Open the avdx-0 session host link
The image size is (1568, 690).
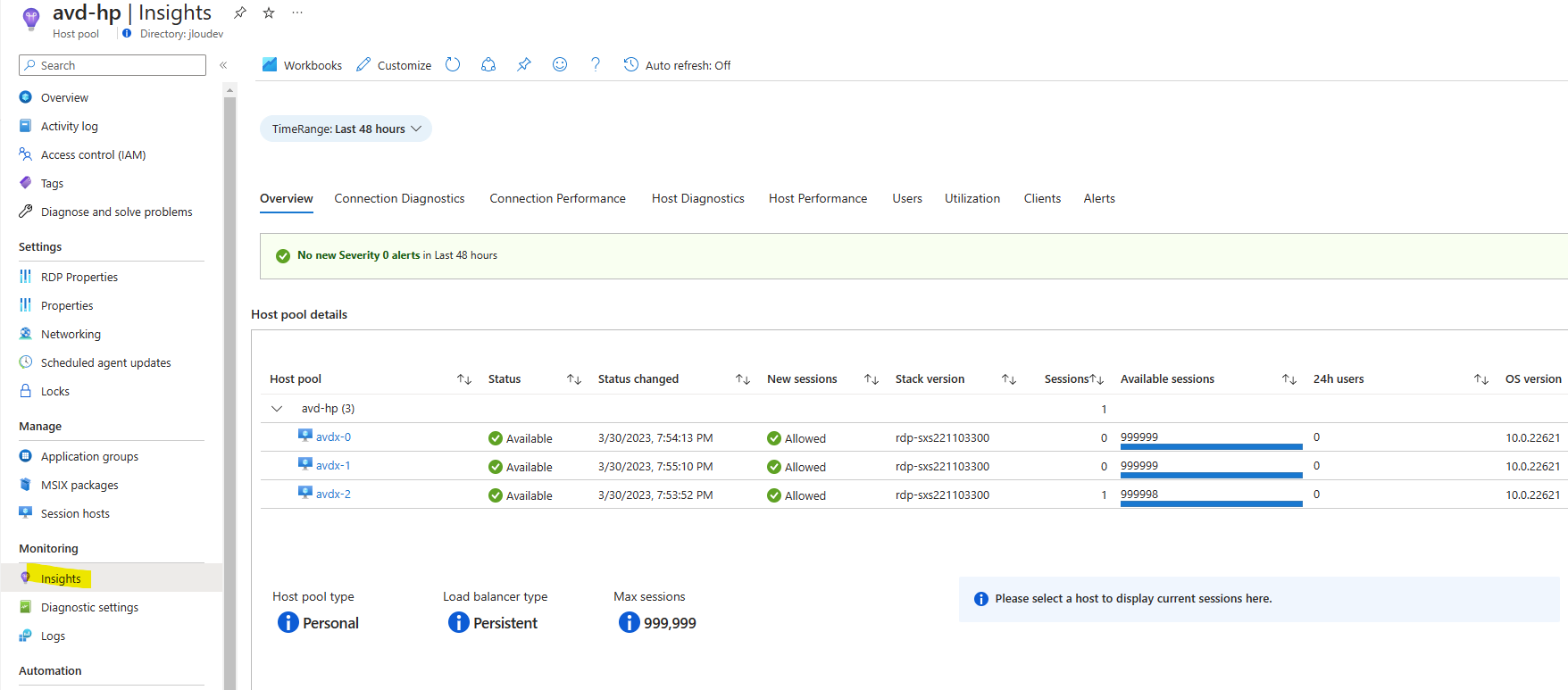pyautogui.click(x=333, y=437)
